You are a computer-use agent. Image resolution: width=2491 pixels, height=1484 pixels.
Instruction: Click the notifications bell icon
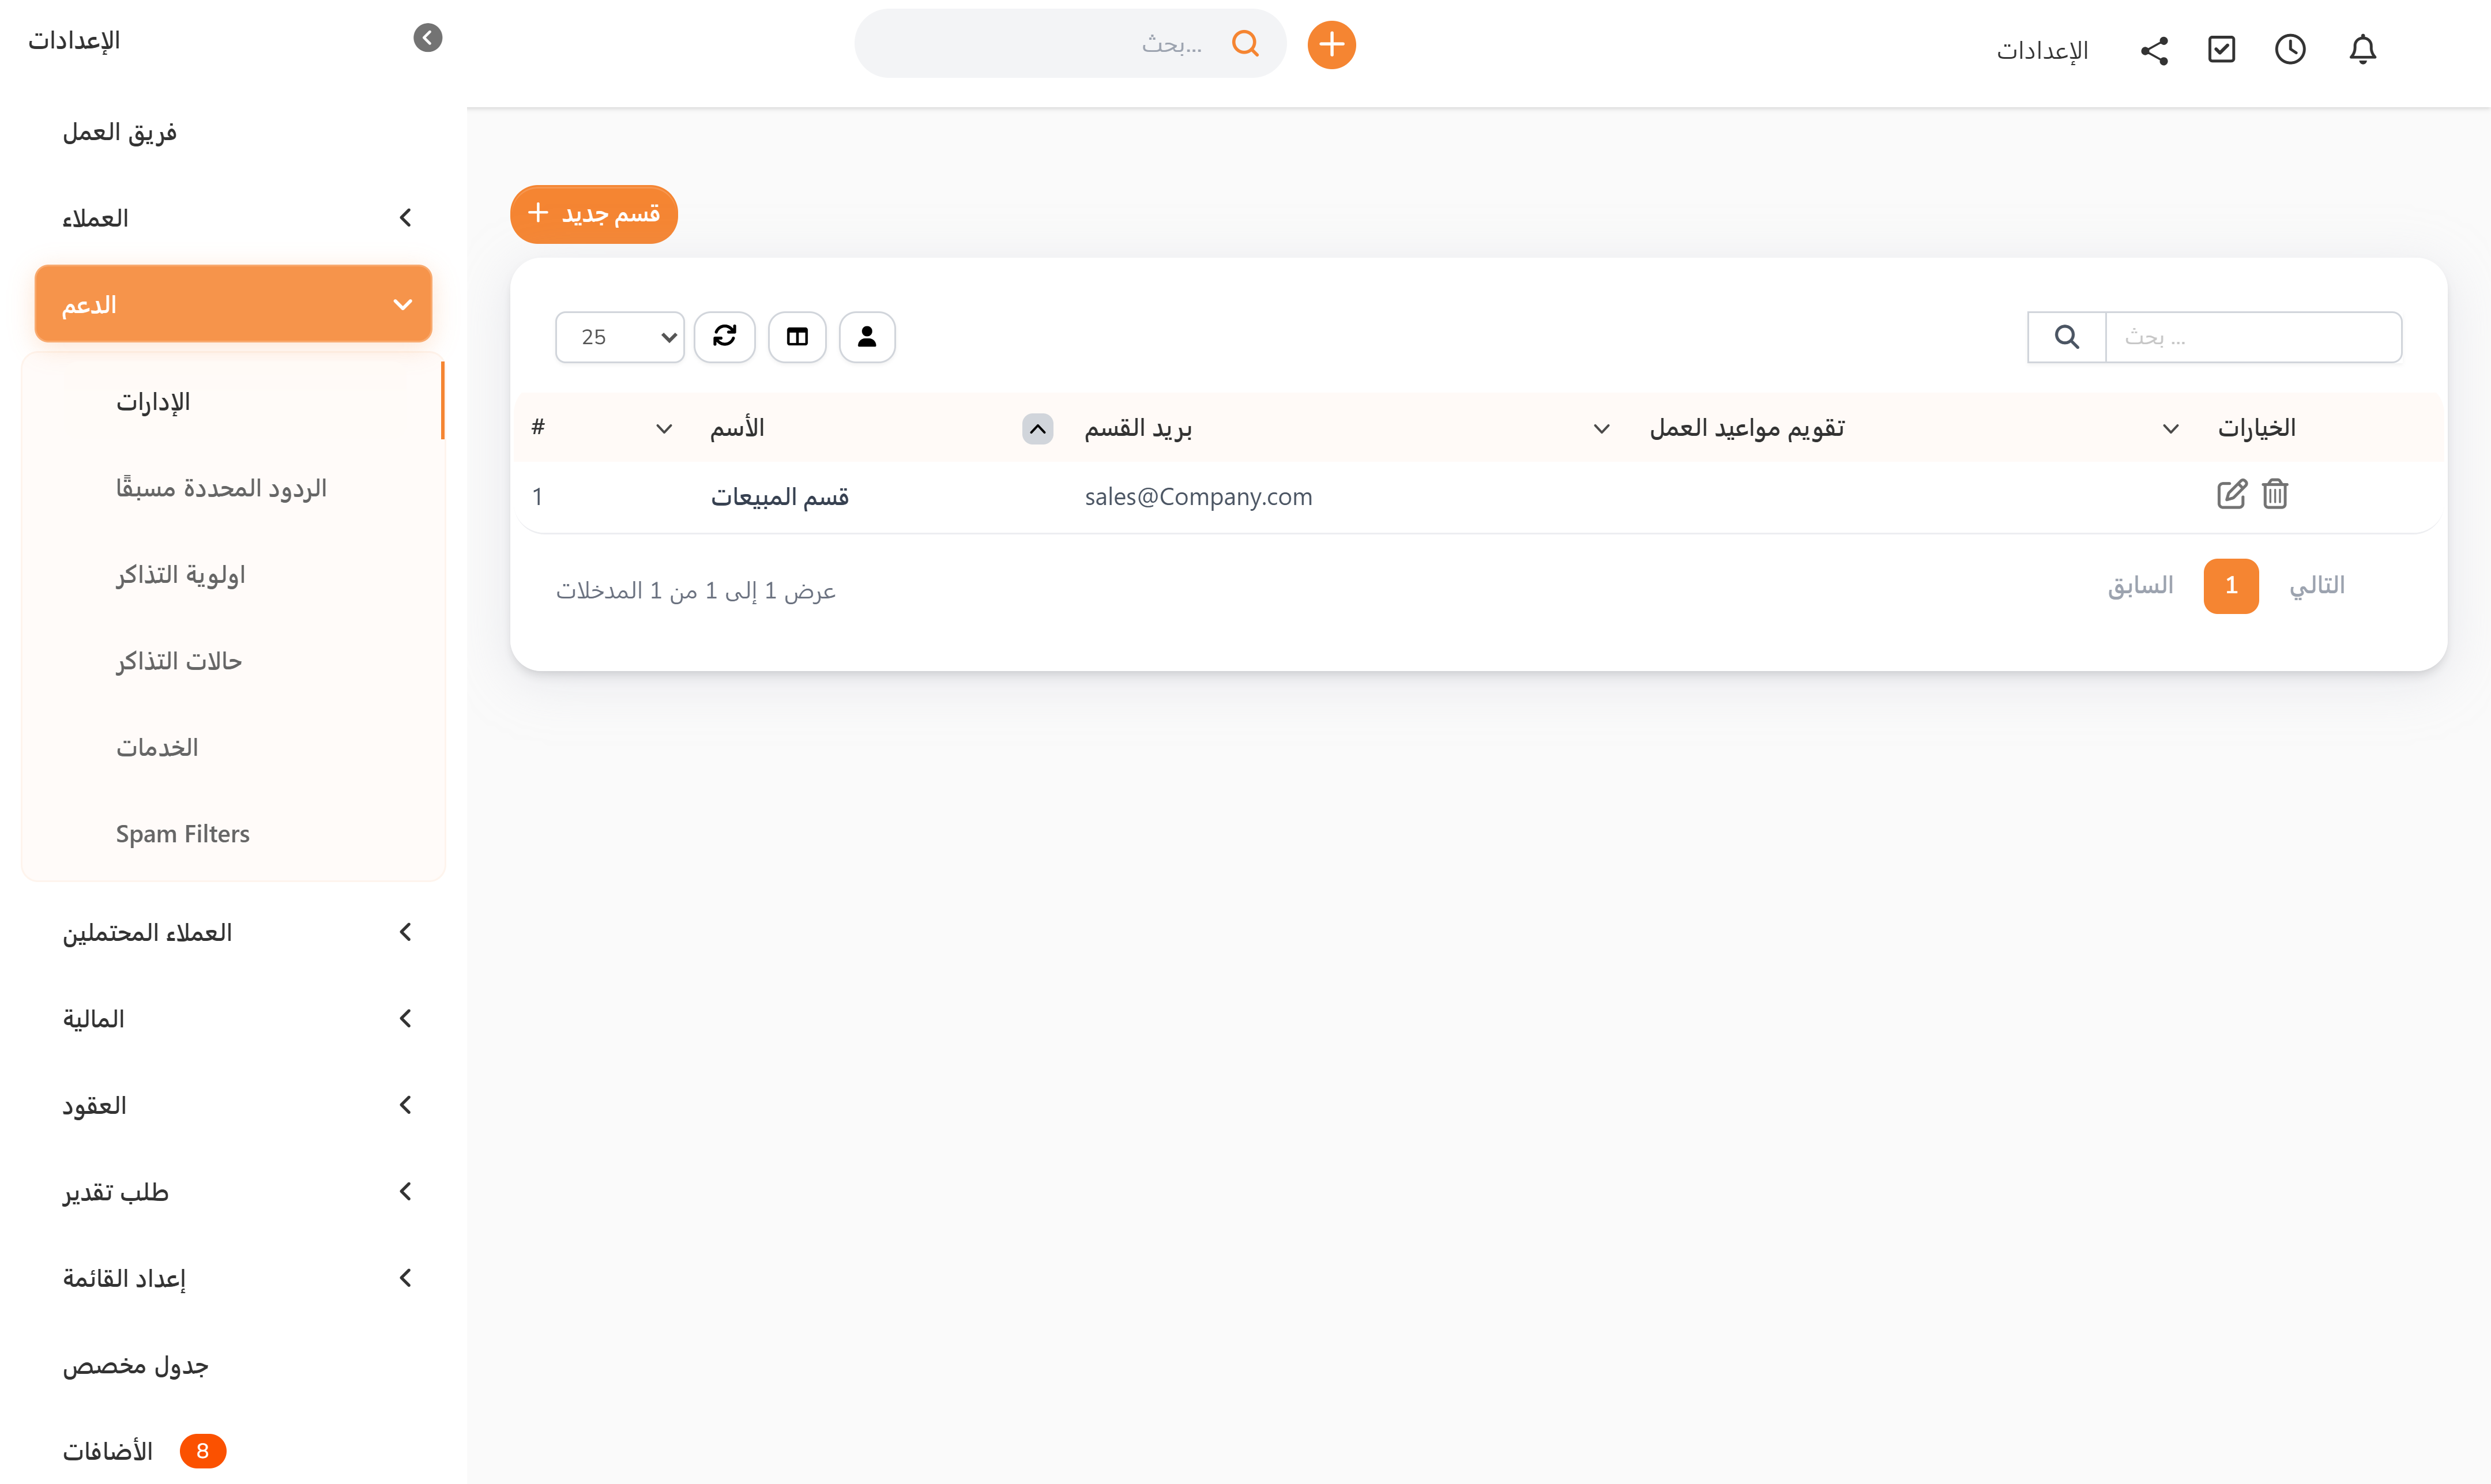(x=2362, y=49)
